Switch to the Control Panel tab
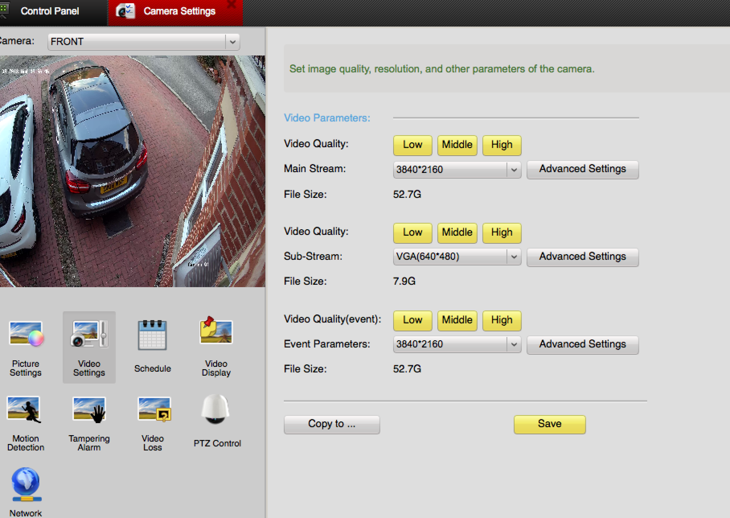This screenshot has width=730, height=518. (x=49, y=11)
